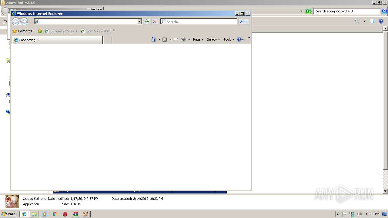Open Action Center flag icon
The image size is (388, 218).
[345, 214]
